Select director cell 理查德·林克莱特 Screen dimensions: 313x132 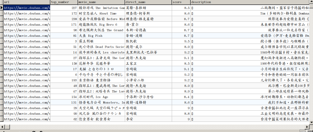148,19
